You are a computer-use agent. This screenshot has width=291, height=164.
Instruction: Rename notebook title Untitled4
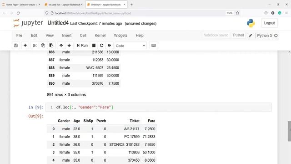point(58,23)
